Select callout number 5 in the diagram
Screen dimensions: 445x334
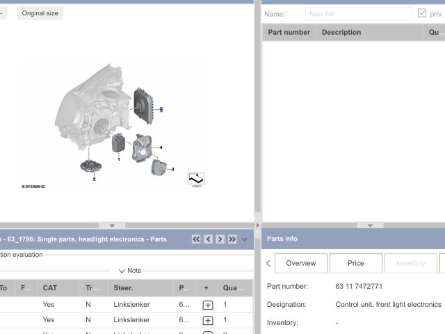[x=161, y=110]
